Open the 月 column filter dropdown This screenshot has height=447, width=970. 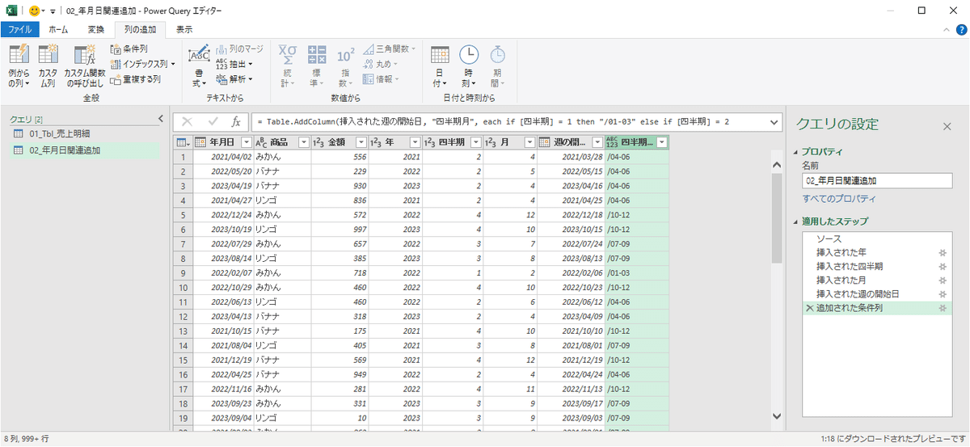pyautogui.click(x=529, y=142)
